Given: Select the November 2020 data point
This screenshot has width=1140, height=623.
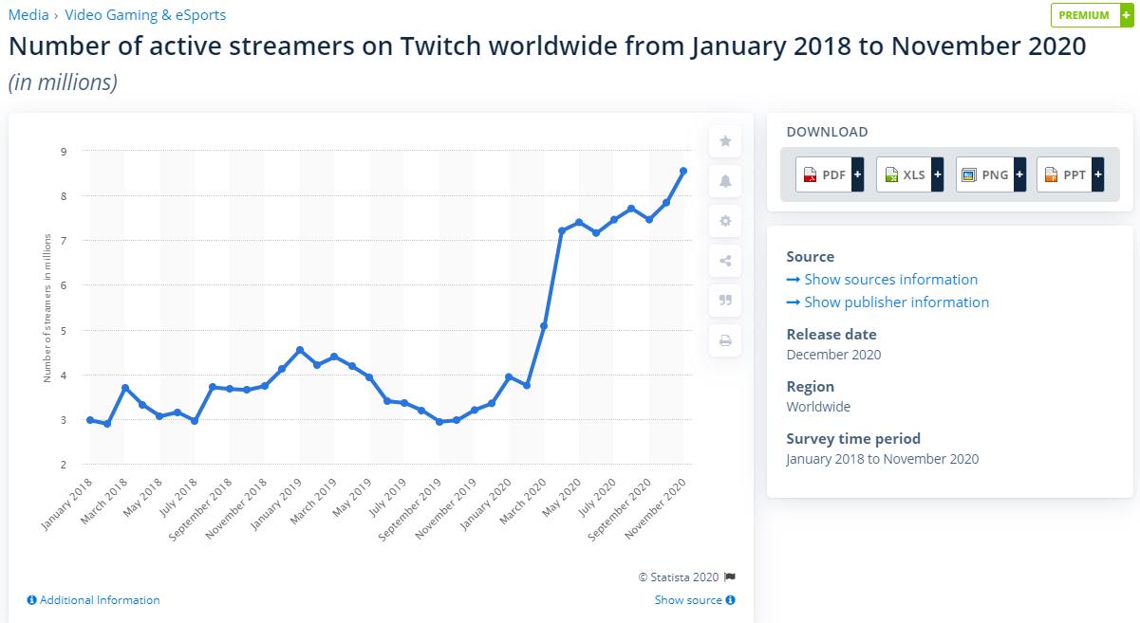Looking at the screenshot, I should coord(683,171).
